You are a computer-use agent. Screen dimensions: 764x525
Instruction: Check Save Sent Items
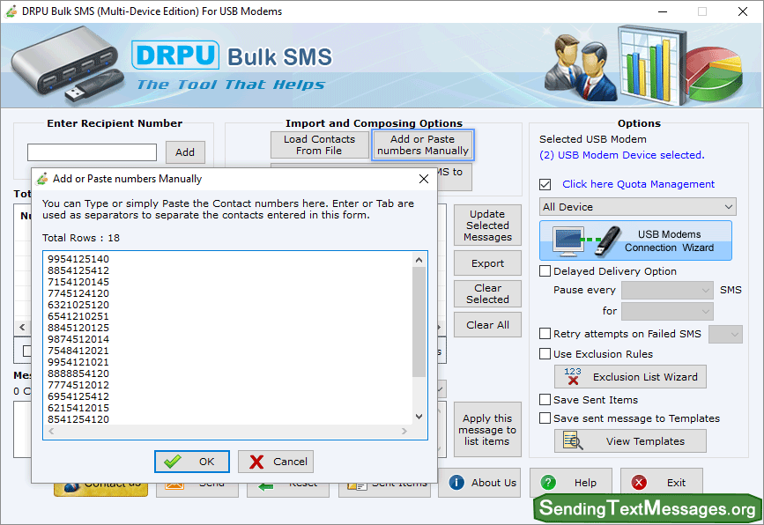[x=545, y=400]
